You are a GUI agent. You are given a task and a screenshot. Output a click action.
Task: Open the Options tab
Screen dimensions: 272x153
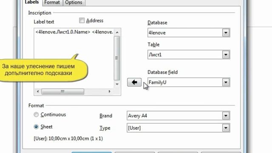(74, 3)
